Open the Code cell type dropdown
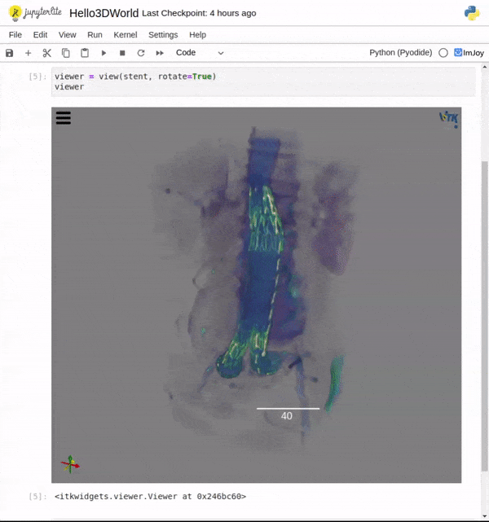Image resolution: width=489 pixels, height=522 pixels. click(200, 53)
